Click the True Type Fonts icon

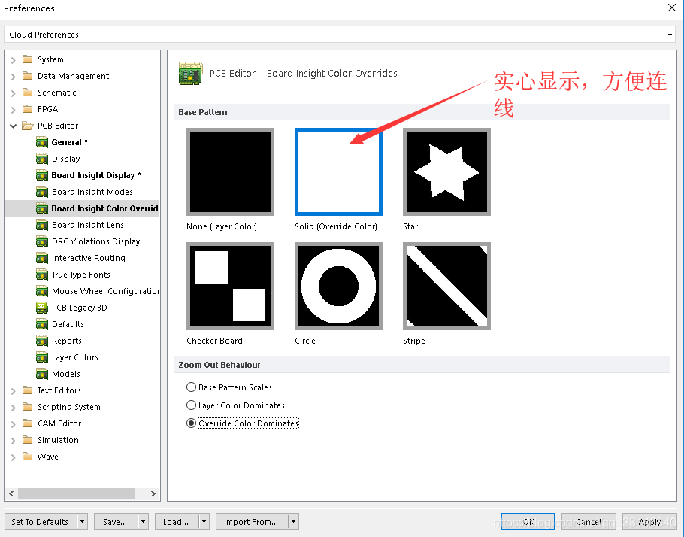(x=42, y=275)
